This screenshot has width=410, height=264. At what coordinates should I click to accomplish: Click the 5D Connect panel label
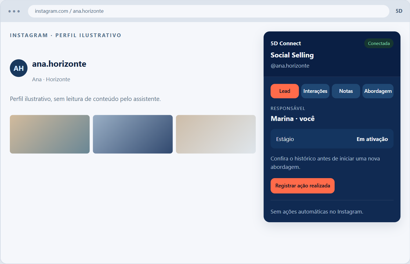pyautogui.click(x=286, y=44)
